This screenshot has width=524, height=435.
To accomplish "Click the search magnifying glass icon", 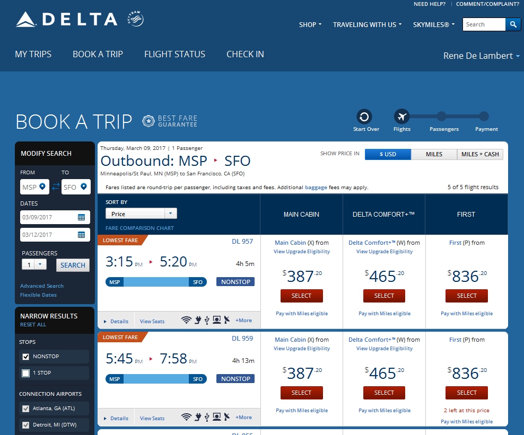I will (513, 24).
